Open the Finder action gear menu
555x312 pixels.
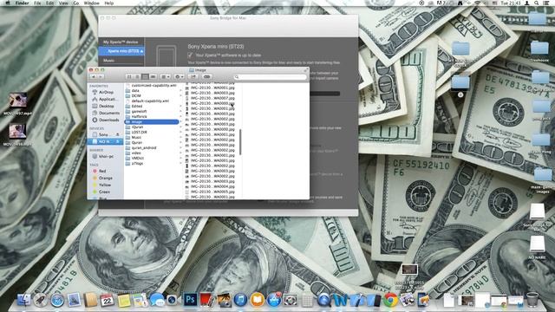pyautogui.click(x=180, y=77)
